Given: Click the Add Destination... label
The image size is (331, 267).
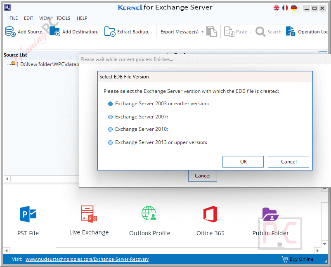Looking at the screenshot, I should [x=81, y=32].
